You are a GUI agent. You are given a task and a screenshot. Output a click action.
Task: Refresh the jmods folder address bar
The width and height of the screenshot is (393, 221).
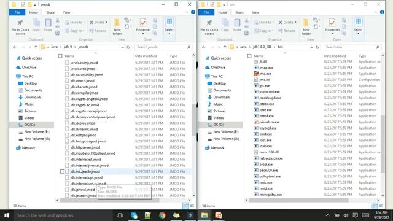coord(128,47)
